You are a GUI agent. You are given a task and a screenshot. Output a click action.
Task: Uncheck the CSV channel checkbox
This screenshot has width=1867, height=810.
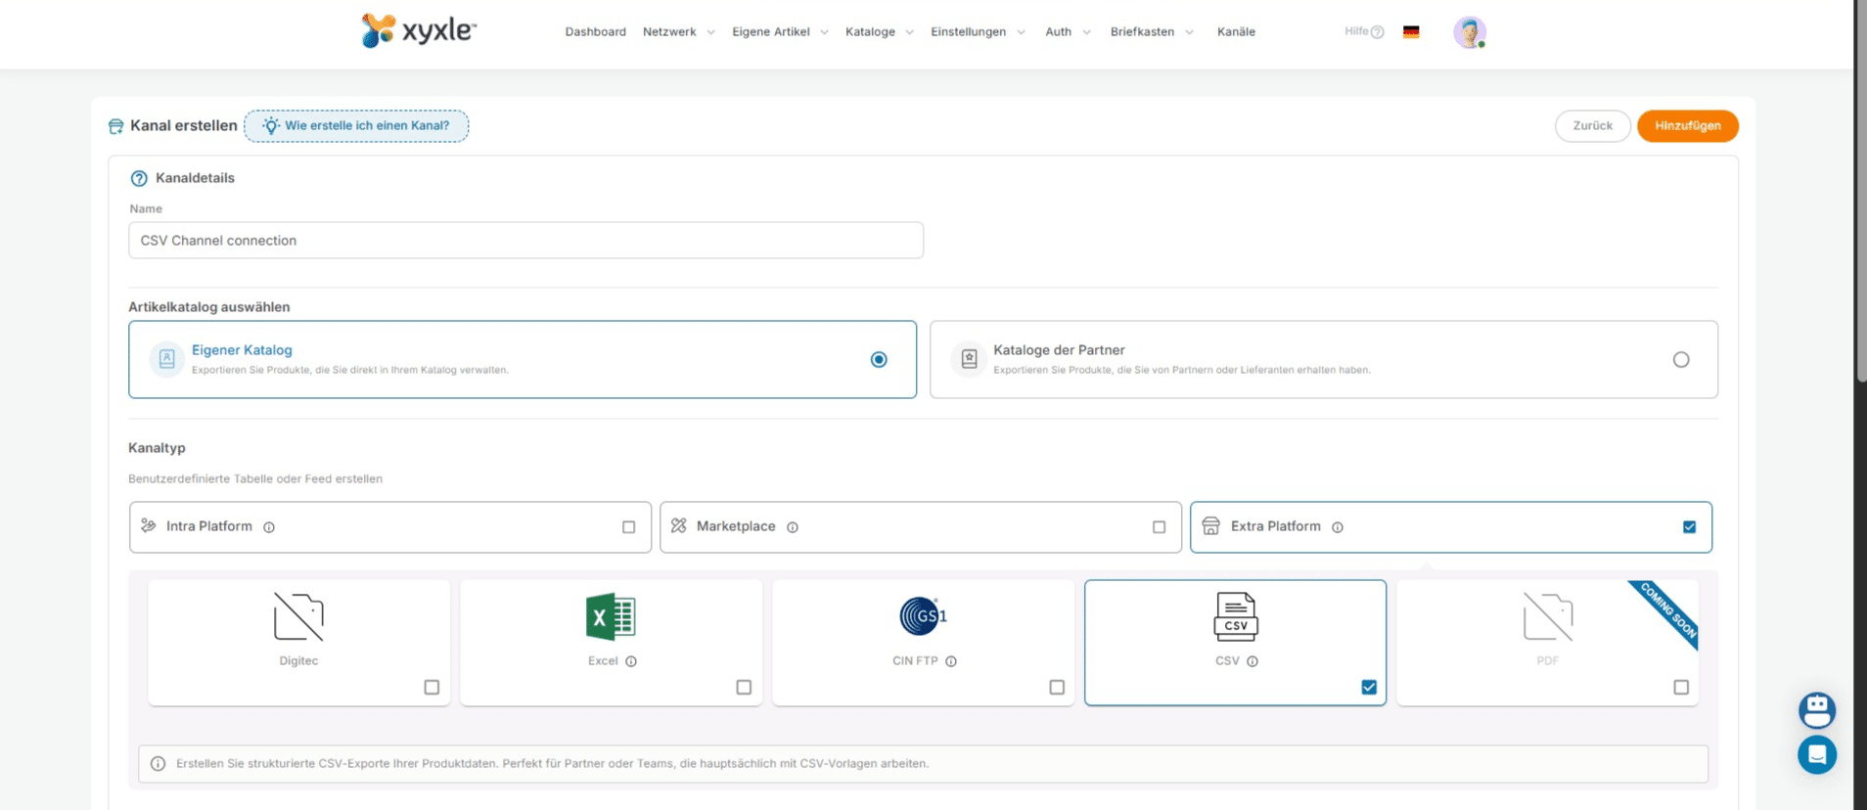click(x=1368, y=688)
